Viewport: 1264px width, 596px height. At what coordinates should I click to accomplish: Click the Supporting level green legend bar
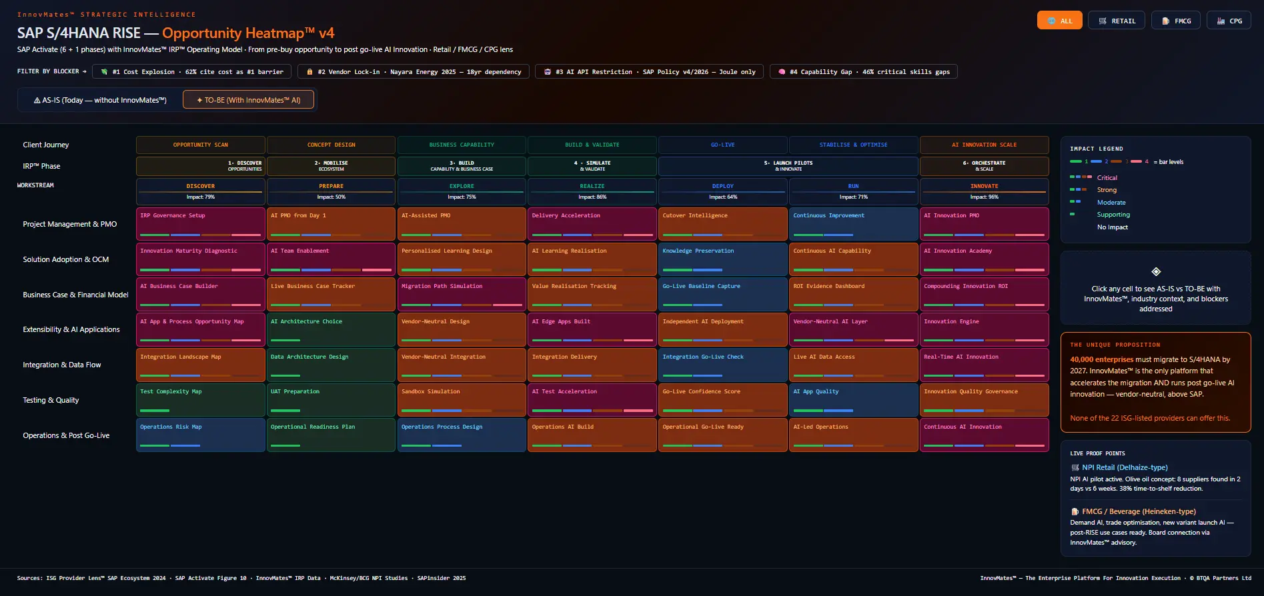pyautogui.click(x=1072, y=214)
